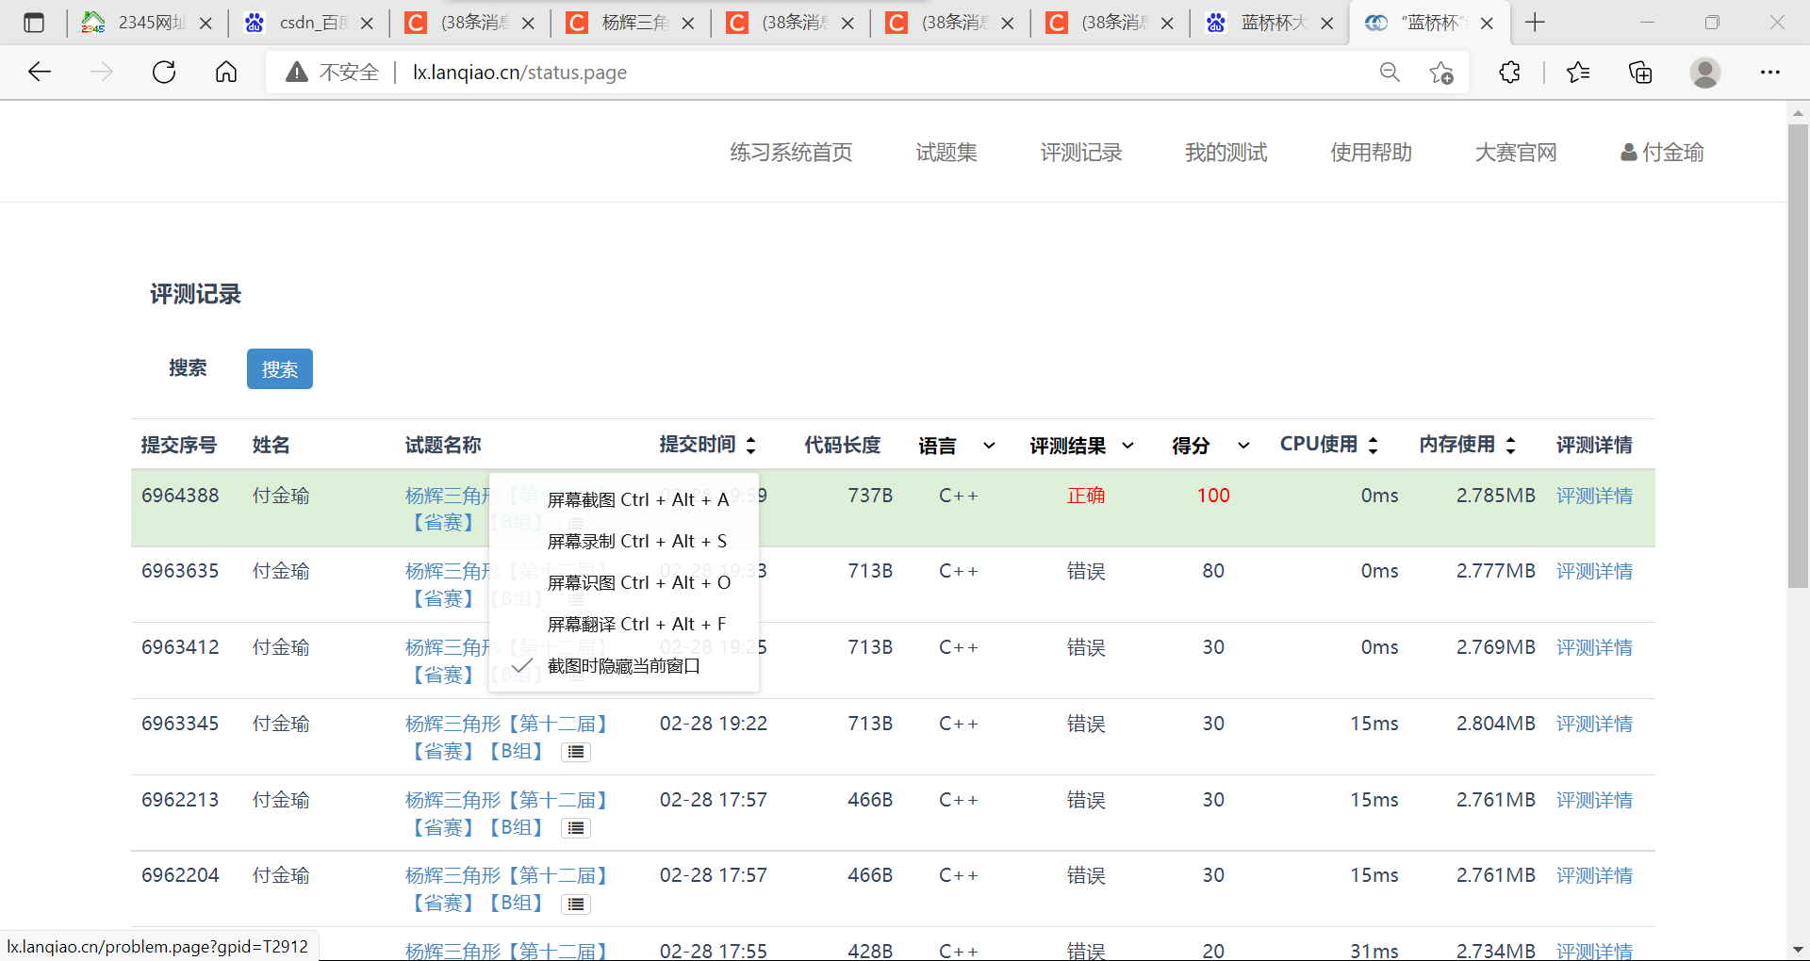Screen dimensions: 1810x961
Task: Sort by 内存使用 column arrows
Action: click(1510, 445)
